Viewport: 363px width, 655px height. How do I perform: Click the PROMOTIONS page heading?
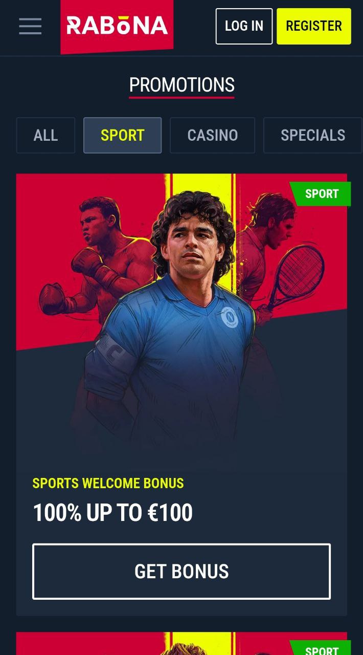pos(181,85)
